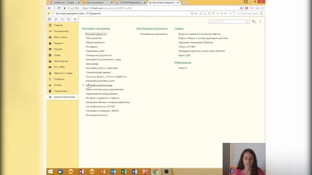Image resolution: width=312 pixels, height=175 pixels.
Task: Open the Новости link
Action: (x=183, y=68)
